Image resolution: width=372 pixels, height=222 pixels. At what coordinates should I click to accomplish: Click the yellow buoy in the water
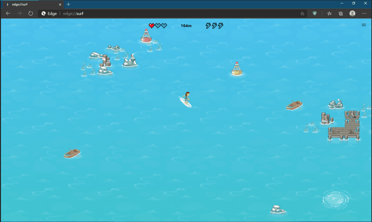click(237, 69)
